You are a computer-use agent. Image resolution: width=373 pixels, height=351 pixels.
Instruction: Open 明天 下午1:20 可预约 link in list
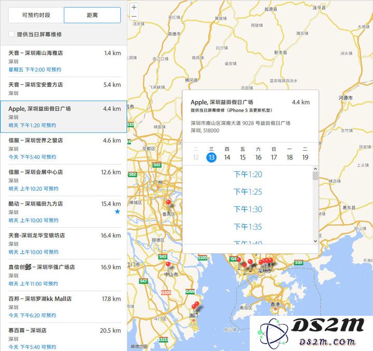tap(32, 125)
